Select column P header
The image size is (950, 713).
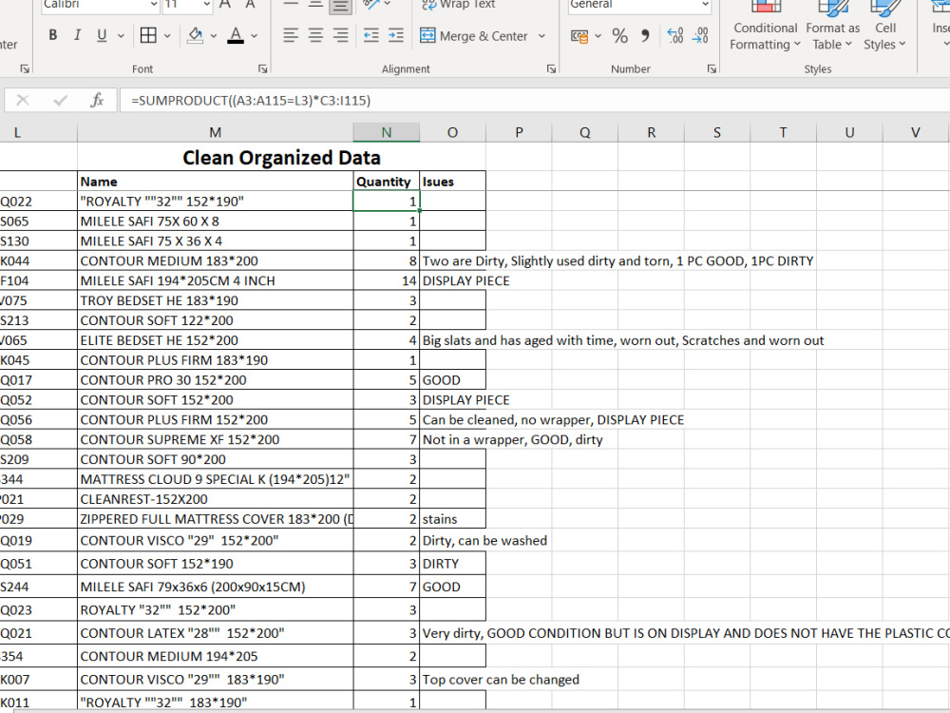point(519,132)
